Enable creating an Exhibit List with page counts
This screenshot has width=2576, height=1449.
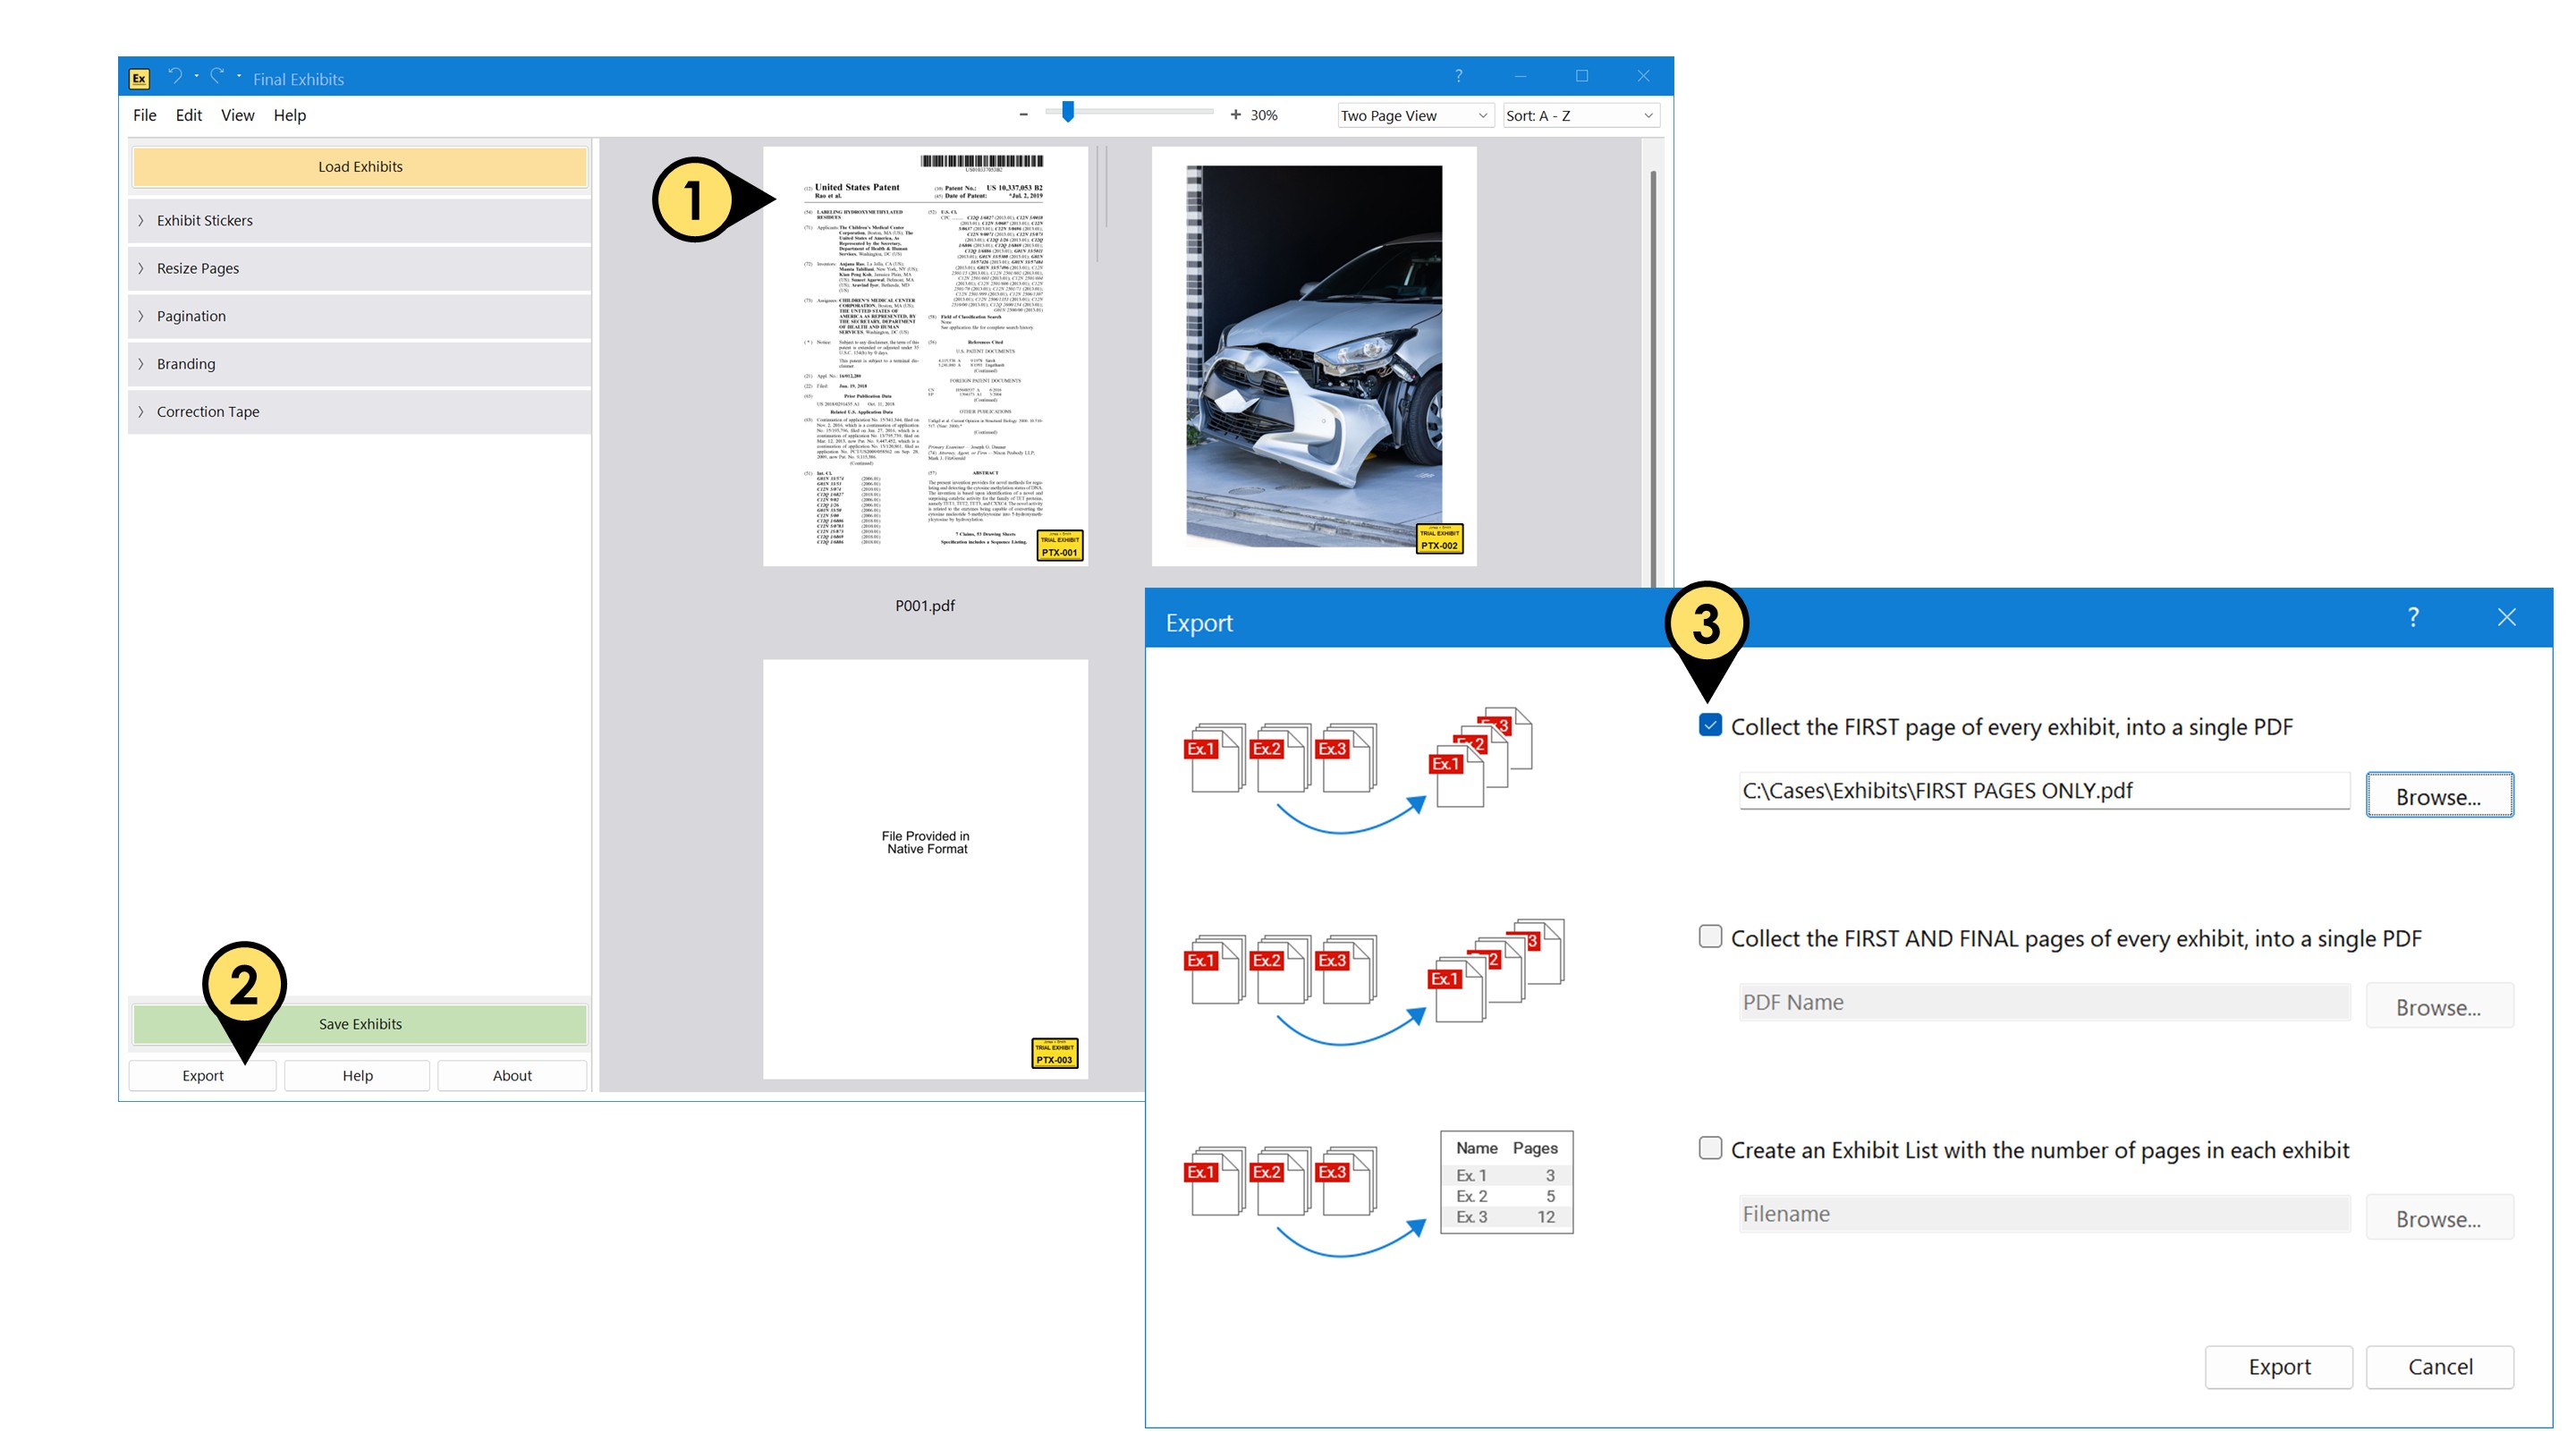tap(1711, 1150)
